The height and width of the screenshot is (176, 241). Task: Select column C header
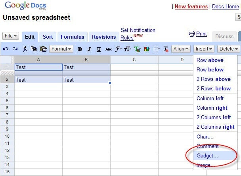point(134,60)
